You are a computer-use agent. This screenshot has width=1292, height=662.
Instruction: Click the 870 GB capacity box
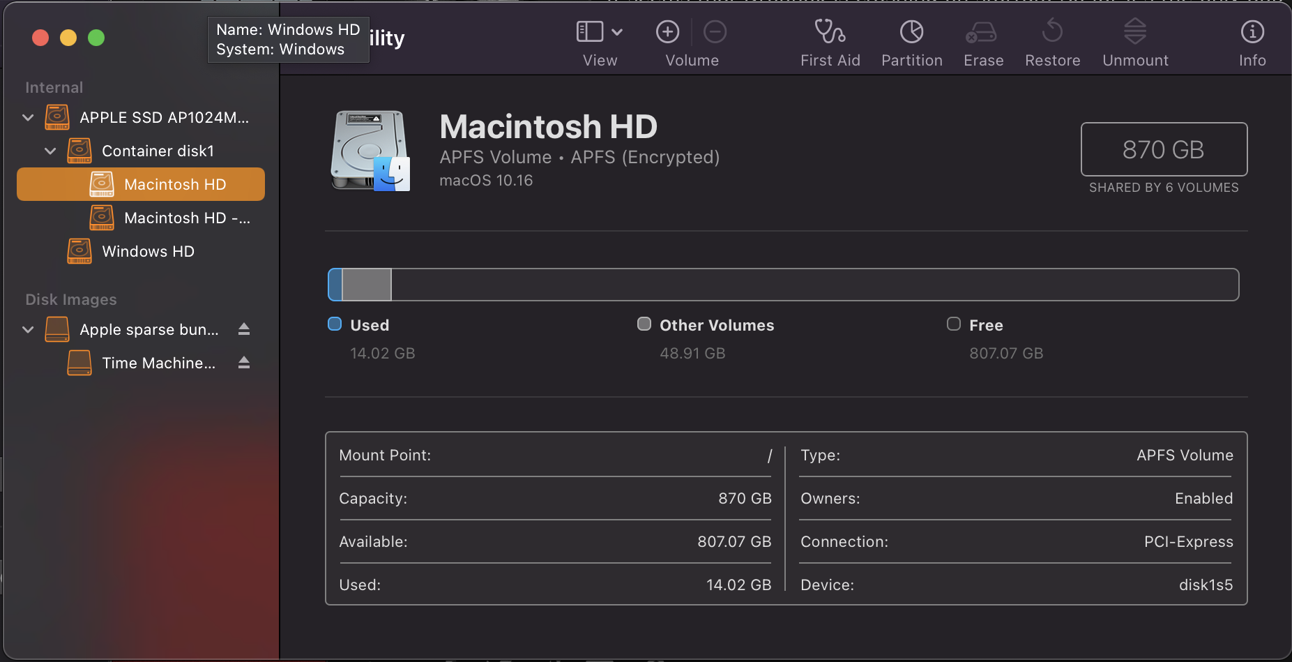1163,149
